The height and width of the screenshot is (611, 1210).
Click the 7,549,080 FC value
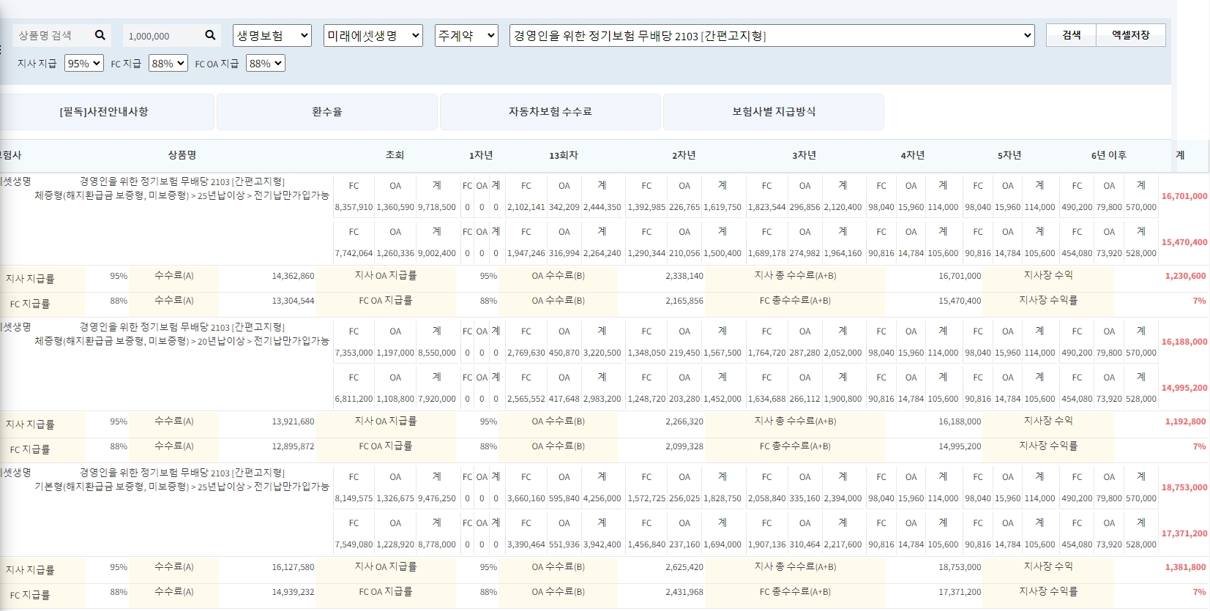(x=354, y=544)
